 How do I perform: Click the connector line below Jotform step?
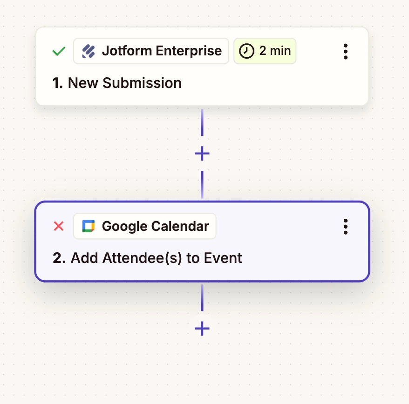(202, 122)
